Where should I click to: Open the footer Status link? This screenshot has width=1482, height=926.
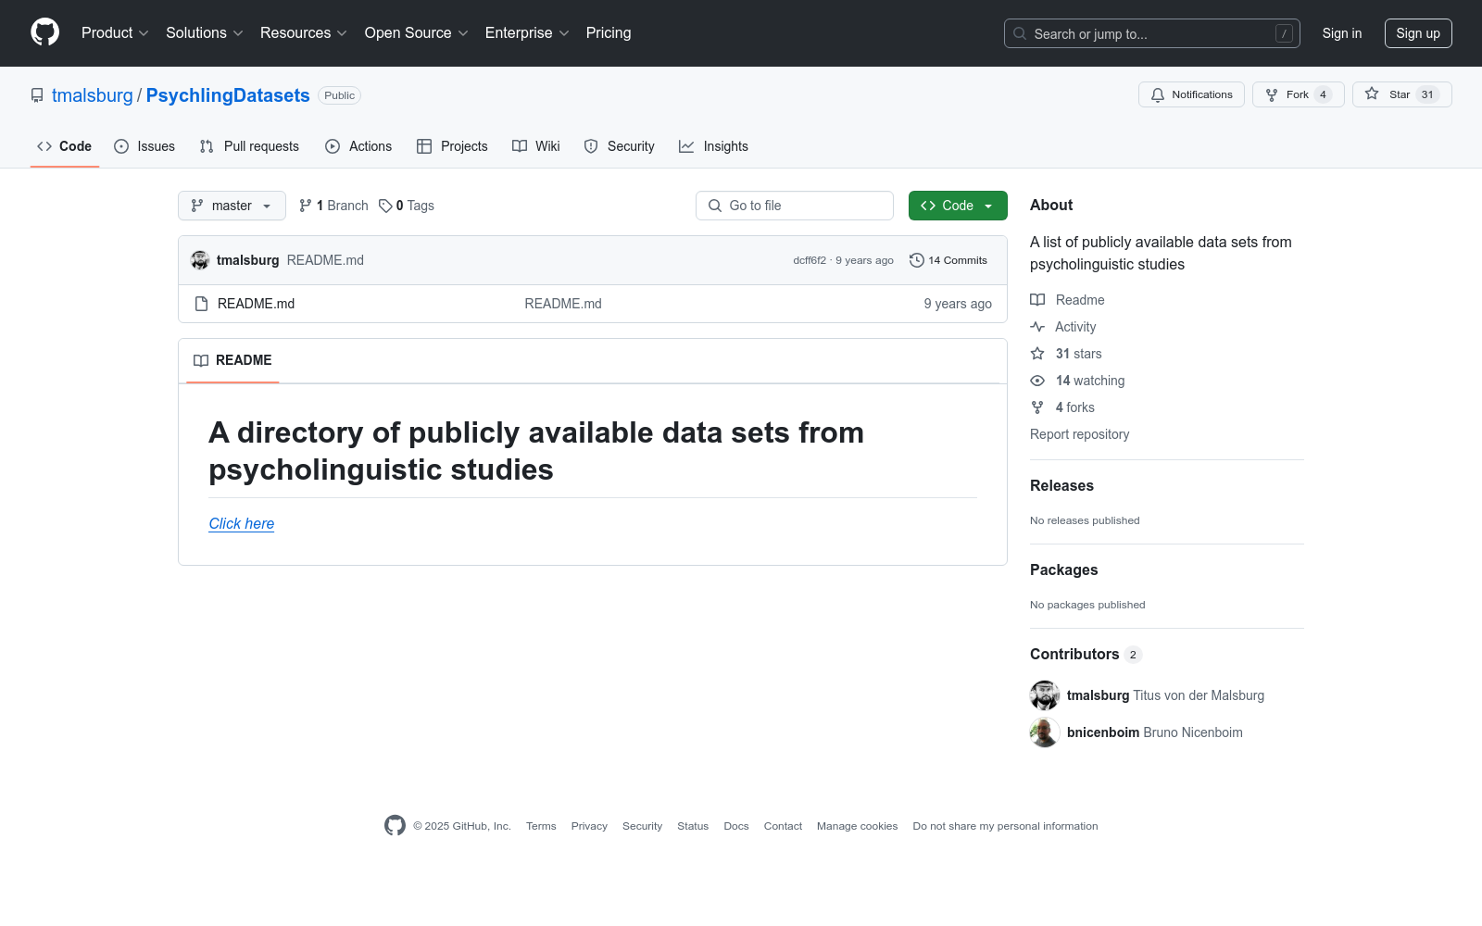pyautogui.click(x=693, y=826)
